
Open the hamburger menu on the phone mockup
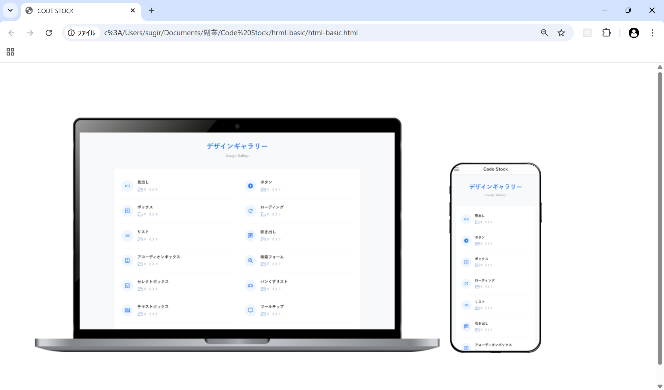[x=457, y=169]
